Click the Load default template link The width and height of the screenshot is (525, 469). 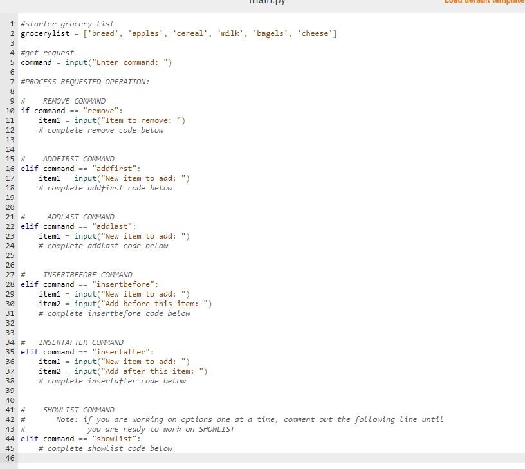point(484,2)
